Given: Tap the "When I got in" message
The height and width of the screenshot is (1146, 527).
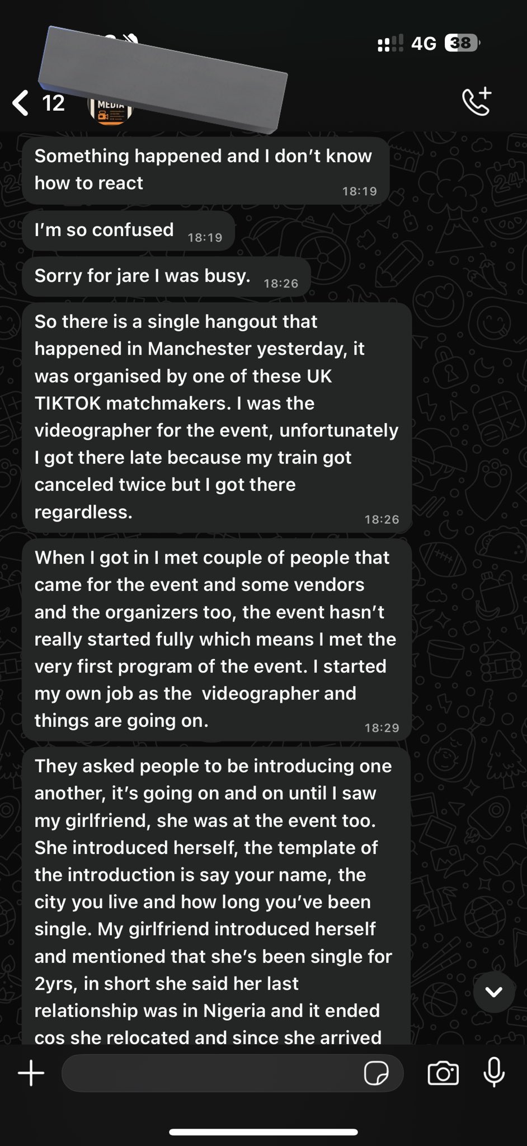Looking at the screenshot, I should (217, 639).
